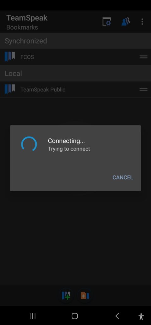Image resolution: width=151 pixels, height=325 pixels.
Task: Tap the FCOS reorder handle
Action: (143, 57)
